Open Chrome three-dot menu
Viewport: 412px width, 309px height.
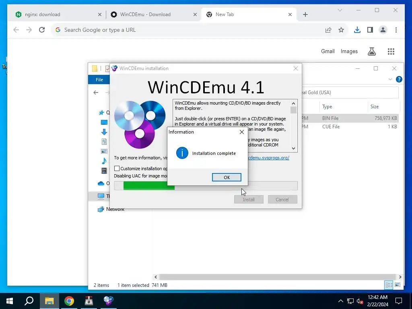pos(396,30)
